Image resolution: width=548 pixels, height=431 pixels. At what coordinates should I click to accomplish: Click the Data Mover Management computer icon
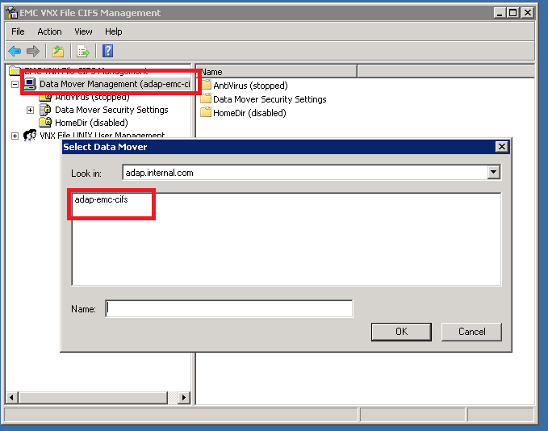[x=30, y=84]
